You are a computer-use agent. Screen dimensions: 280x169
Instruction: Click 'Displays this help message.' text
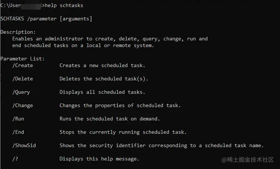(100, 159)
